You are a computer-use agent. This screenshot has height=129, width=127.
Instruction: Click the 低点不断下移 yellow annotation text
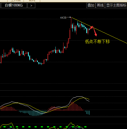pos(97,41)
